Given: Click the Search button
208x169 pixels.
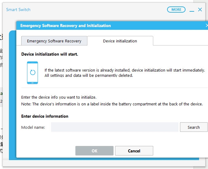Looking at the screenshot, I should pos(194,127).
